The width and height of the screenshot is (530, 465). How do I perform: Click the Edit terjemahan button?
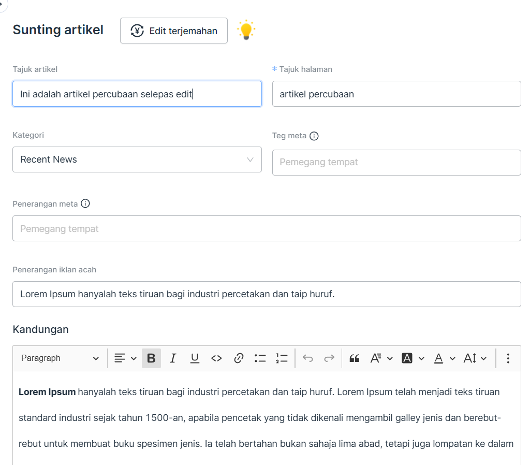[174, 31]
